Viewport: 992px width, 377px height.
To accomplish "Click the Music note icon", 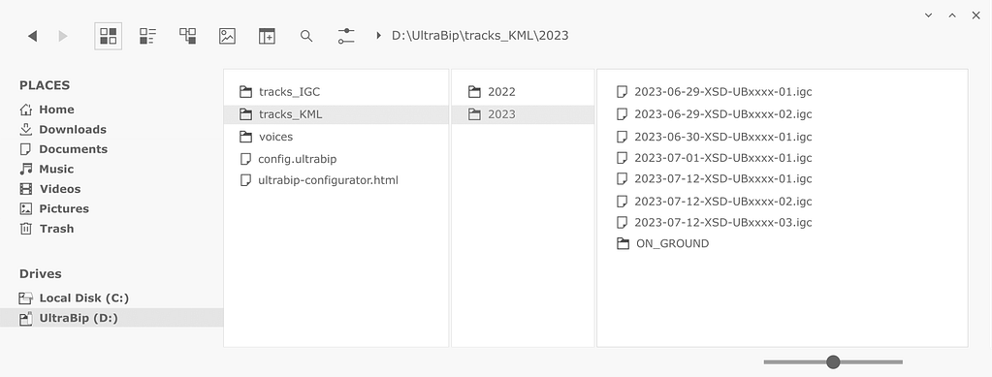I will [25, 169].
